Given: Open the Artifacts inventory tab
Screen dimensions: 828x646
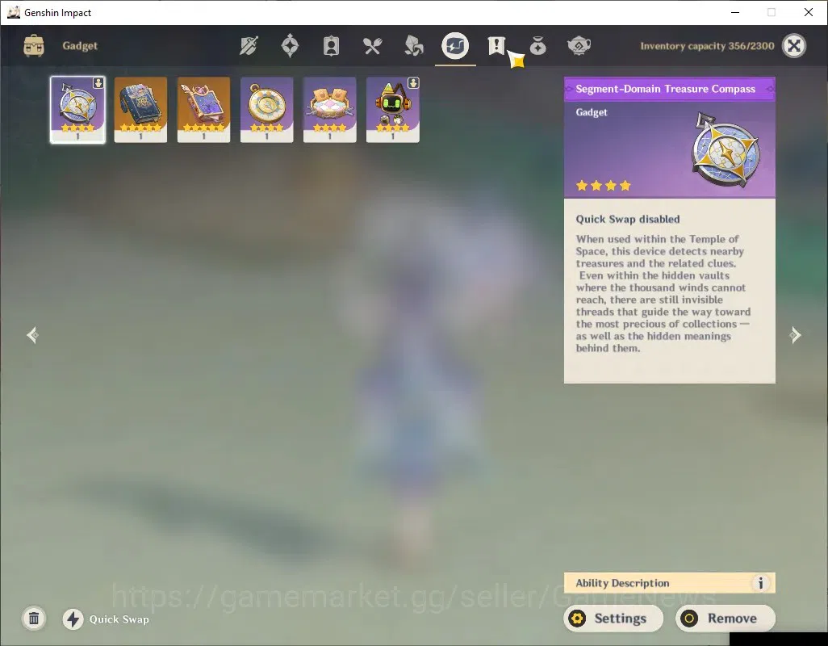Looking at the screenshot, I should (290, 46).
